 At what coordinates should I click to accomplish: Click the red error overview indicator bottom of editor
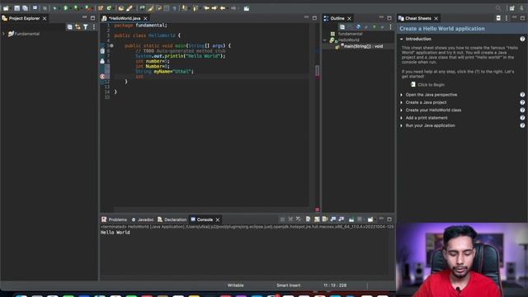(317, 210)
